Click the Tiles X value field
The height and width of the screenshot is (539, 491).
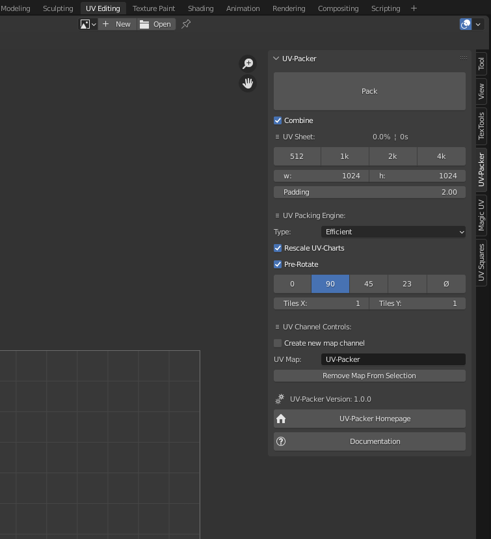[x=321, y=303]
